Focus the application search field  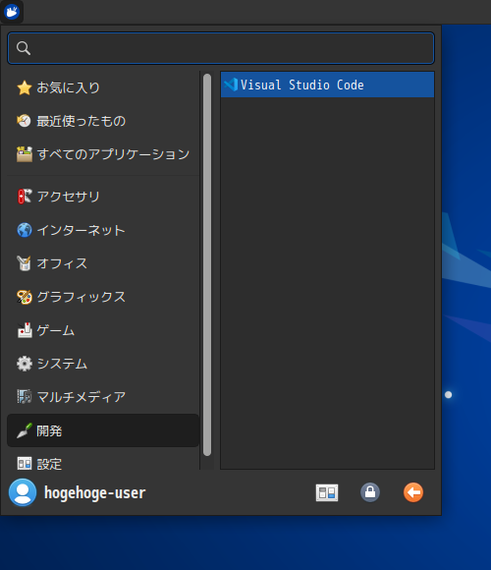pyautogui.click(x=221, y=48)
